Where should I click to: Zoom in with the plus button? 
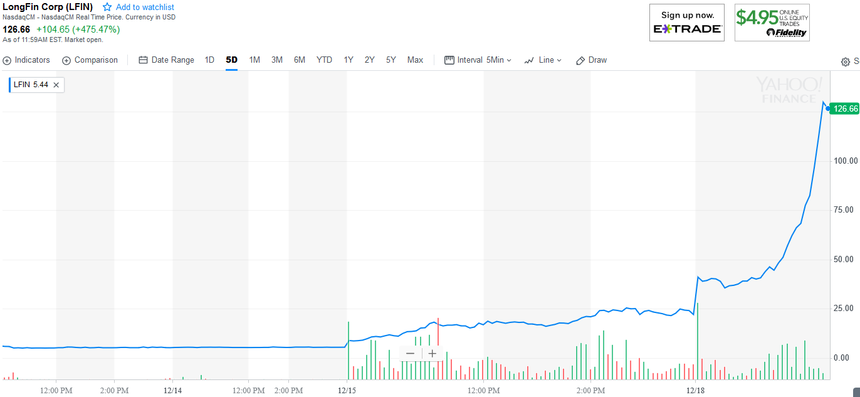432,353
